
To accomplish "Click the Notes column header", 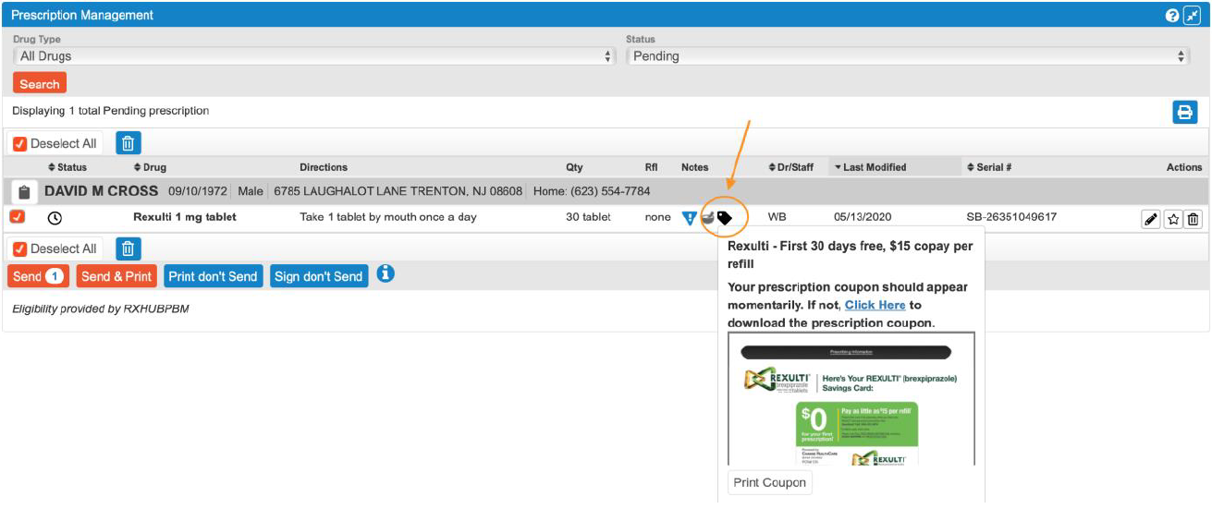I will [x=694, y=167].
